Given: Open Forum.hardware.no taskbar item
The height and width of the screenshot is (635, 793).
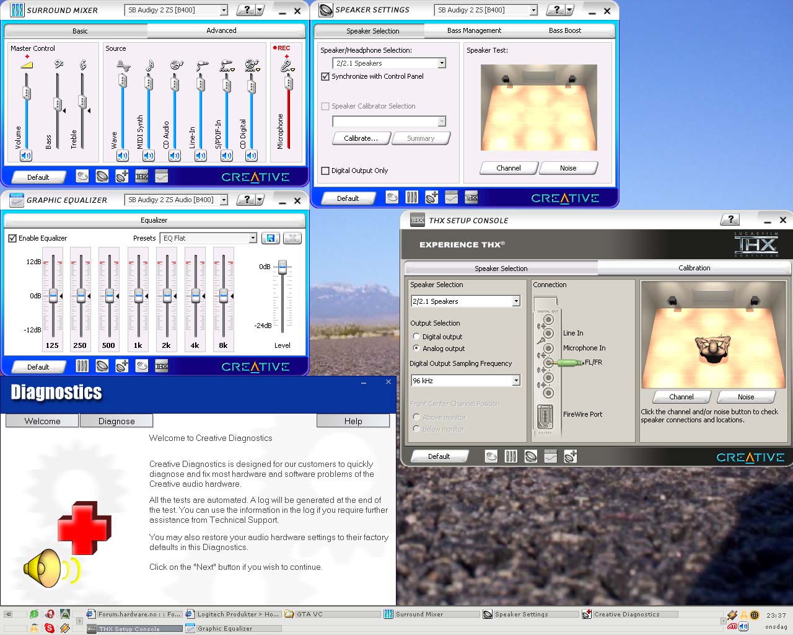Looking at the screenshot, I should [x=134, y=614].
